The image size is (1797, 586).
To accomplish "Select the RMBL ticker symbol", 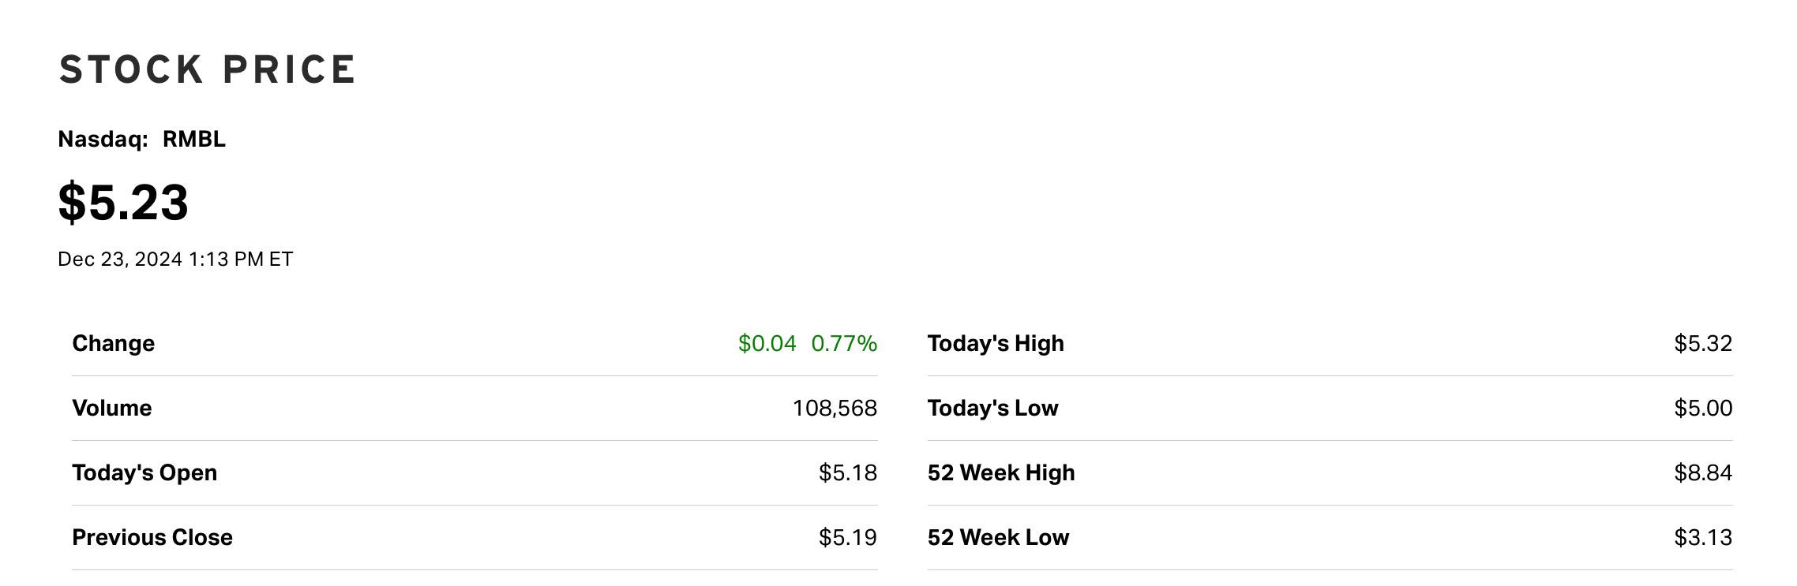I will click(x=193, y=140).
